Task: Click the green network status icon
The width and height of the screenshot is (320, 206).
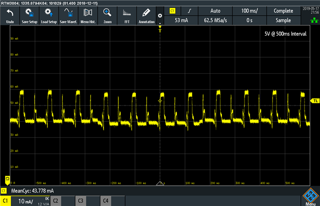Action: 314,20
